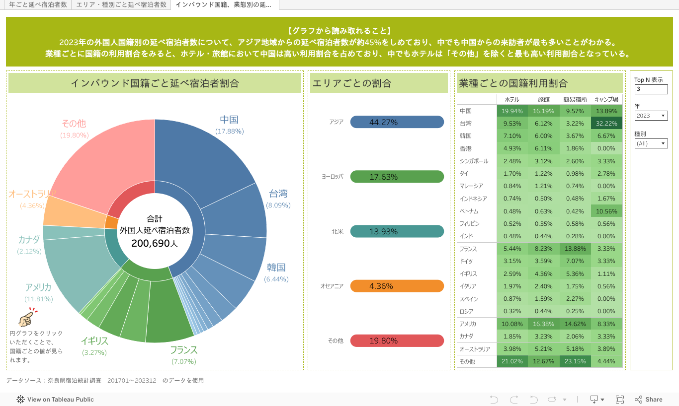Image resolution: width=679 pixels, height=406 pixels.
Task: Select the インバウンド国籍、業態別の延... tab
Action: [224, 4]
